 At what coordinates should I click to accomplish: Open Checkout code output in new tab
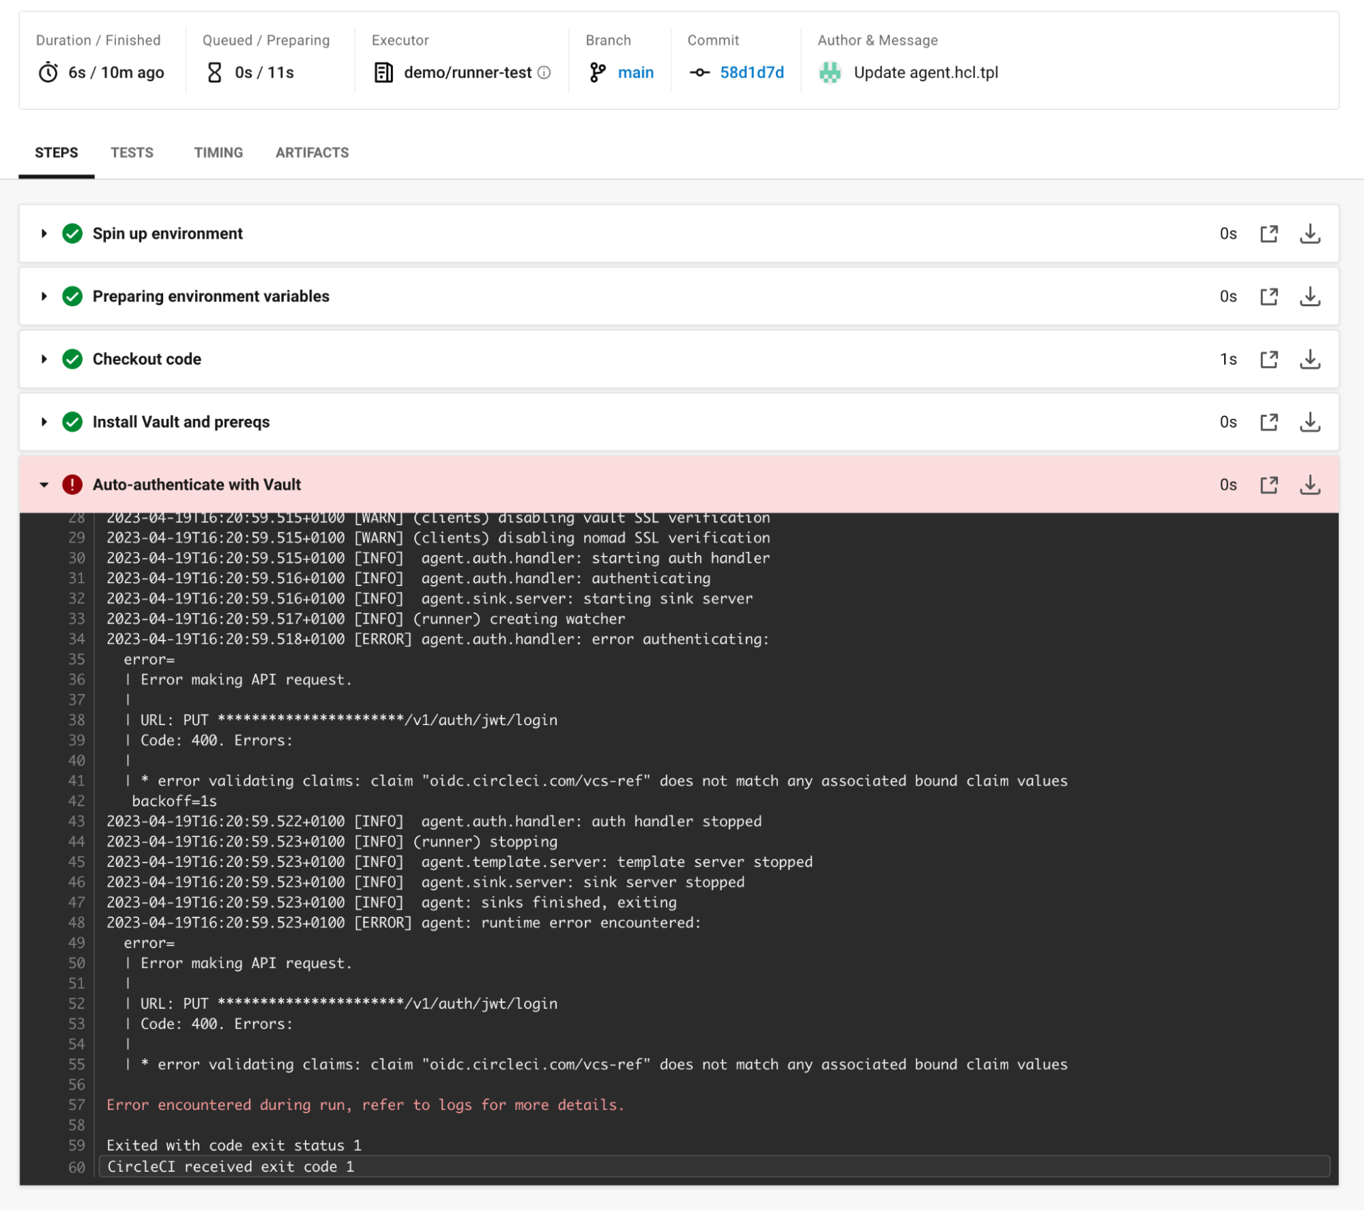(1268, 359)
